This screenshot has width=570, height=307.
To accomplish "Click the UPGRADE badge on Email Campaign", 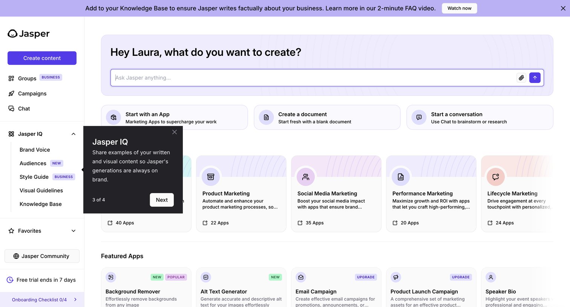I will 366,277.
